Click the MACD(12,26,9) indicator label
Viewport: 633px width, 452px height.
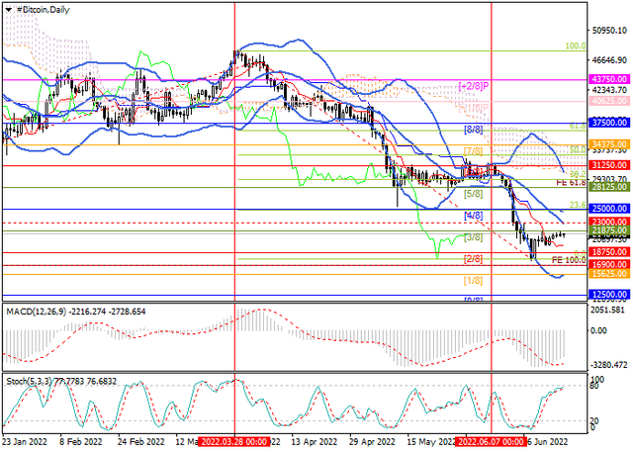pyautogui.click(x=33, y=312)
